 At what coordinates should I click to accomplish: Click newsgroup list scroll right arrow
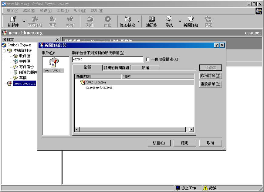(191, 129)
